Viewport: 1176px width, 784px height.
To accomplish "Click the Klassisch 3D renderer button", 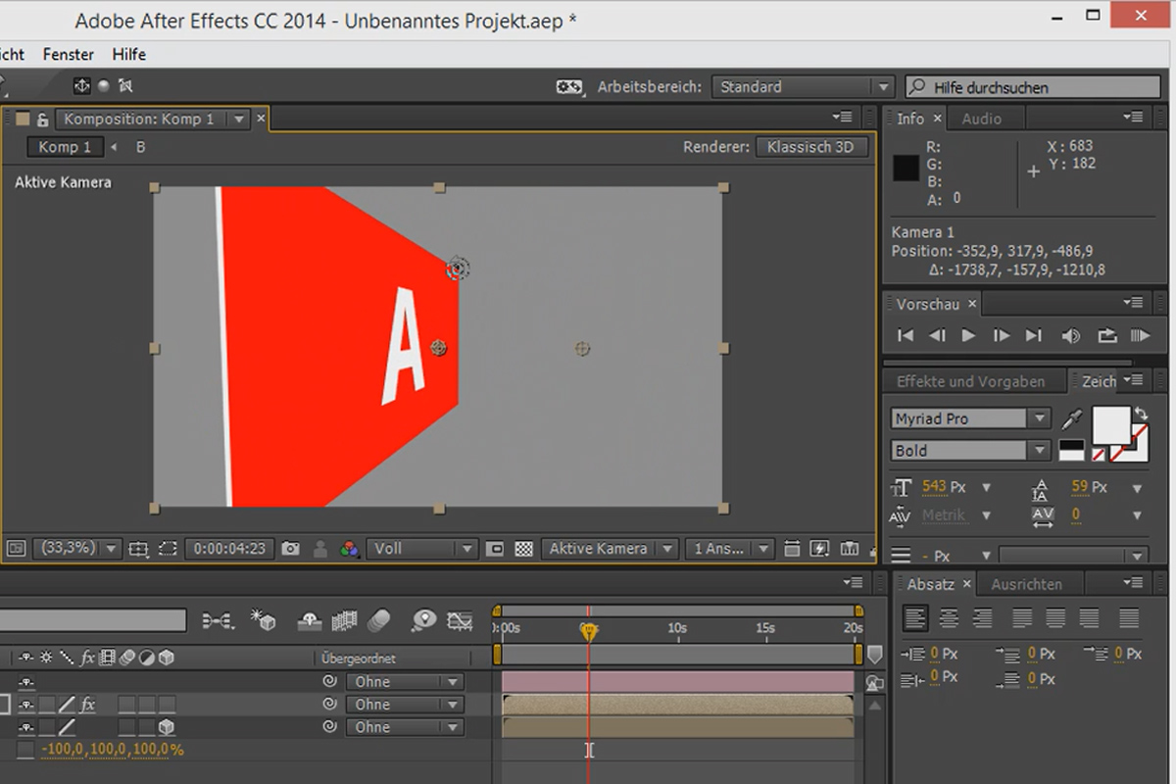I will 811,147.
